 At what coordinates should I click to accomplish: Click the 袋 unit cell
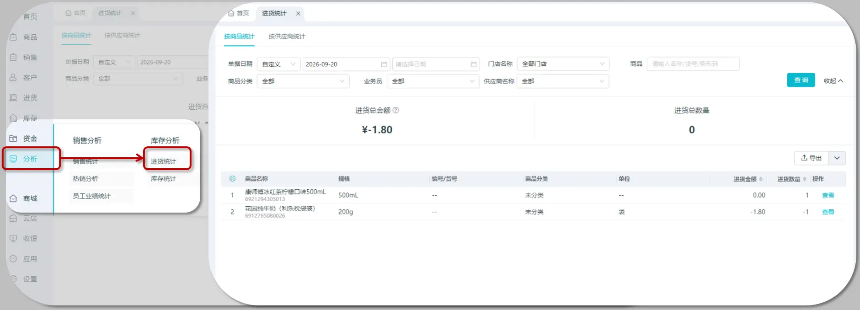click(621, 212)
